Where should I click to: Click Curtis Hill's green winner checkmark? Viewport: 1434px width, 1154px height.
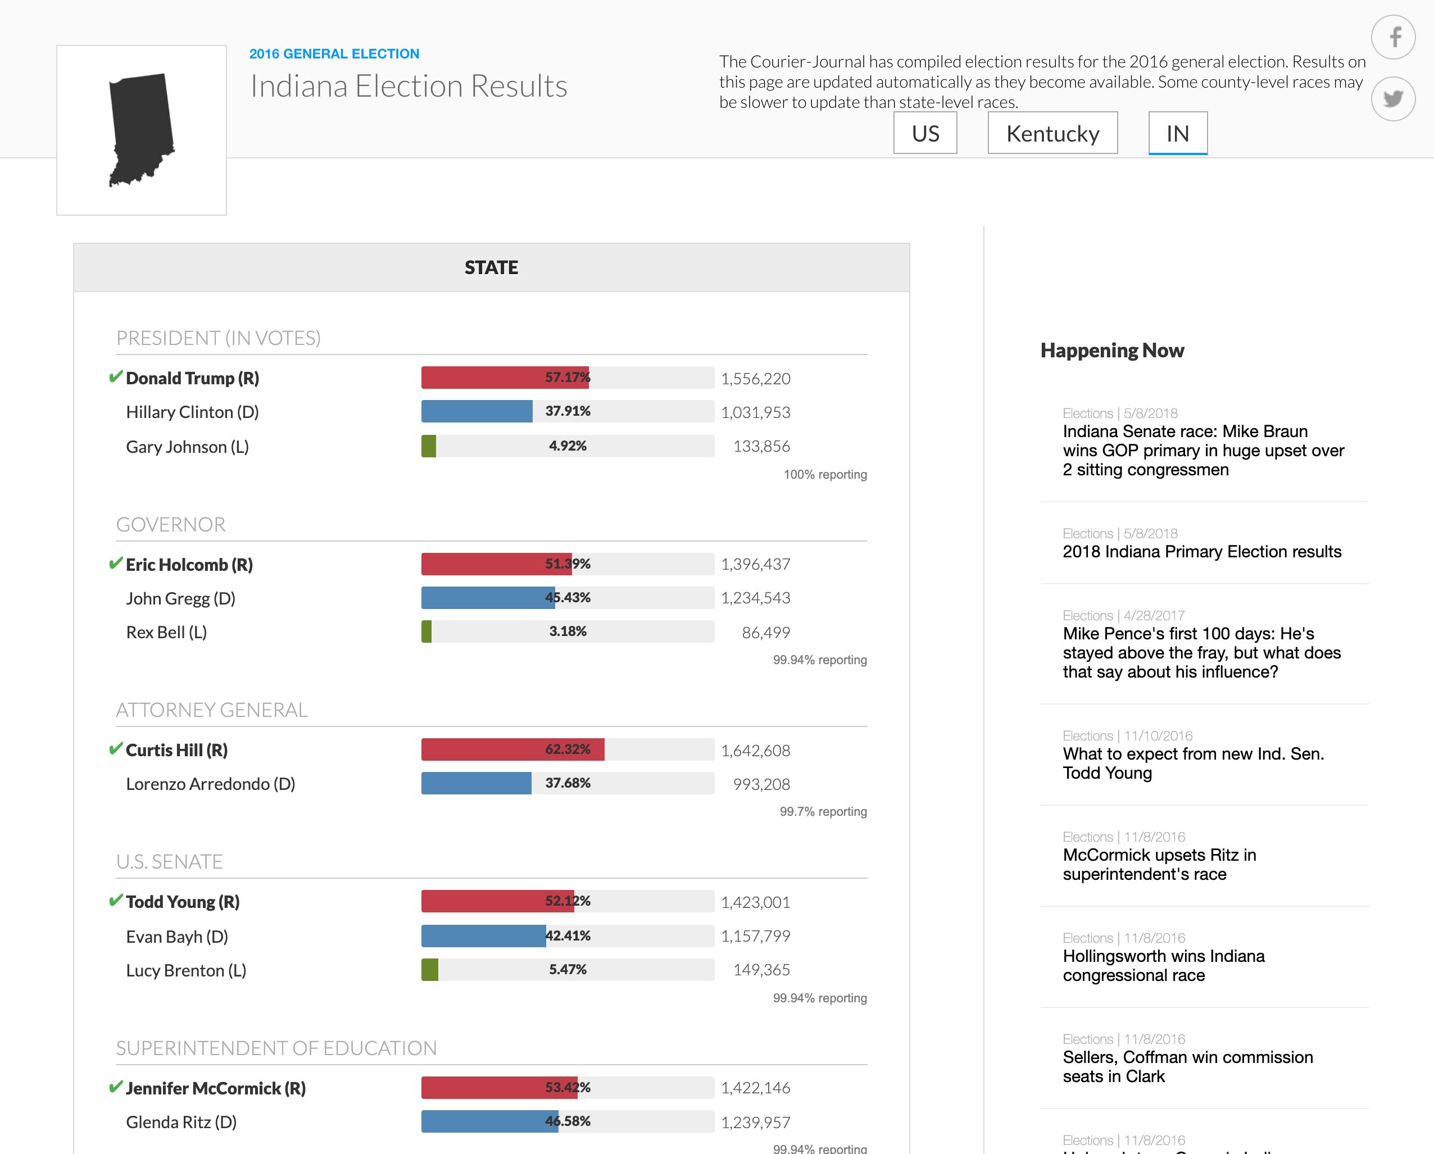tap(116, 749)
